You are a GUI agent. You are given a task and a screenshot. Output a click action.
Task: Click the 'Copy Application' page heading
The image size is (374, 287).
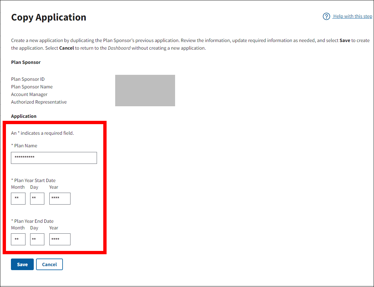click(49, 18)
